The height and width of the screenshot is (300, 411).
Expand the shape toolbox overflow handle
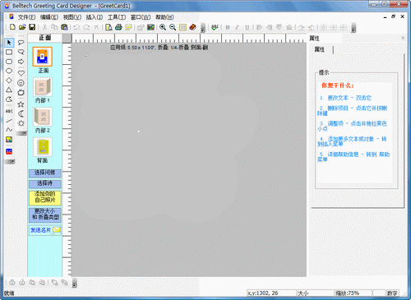[21, 133]
